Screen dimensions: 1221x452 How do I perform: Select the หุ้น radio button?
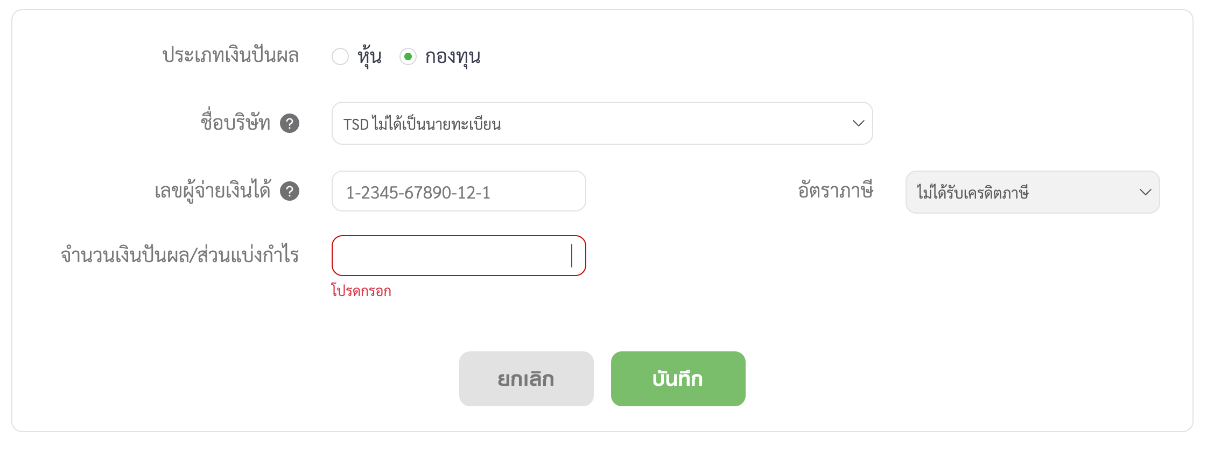tap(340, 56)
